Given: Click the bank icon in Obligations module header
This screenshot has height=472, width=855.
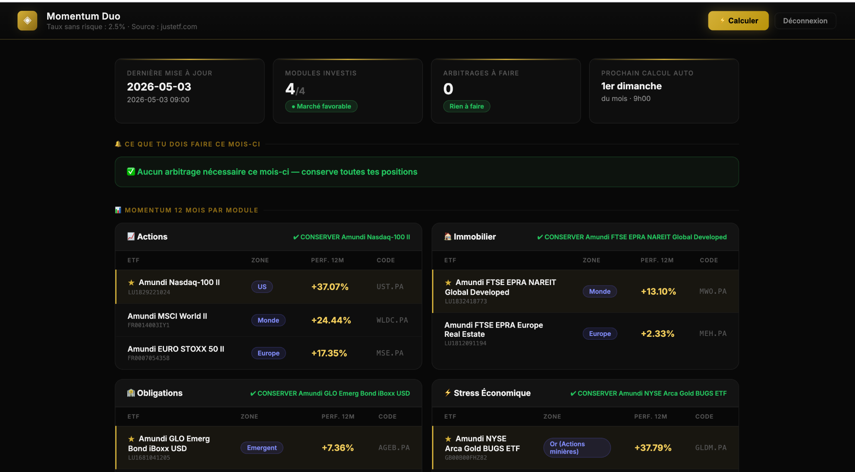Looking at the screenshot, I should (131, 393).
